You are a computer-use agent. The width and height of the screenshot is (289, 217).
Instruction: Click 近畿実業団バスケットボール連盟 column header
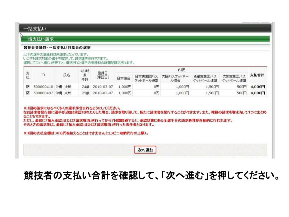point(205,78)
